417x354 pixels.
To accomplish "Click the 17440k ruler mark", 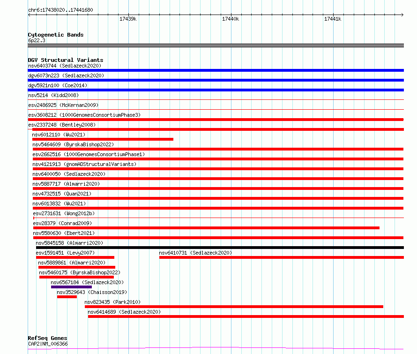I will (231, 19).
